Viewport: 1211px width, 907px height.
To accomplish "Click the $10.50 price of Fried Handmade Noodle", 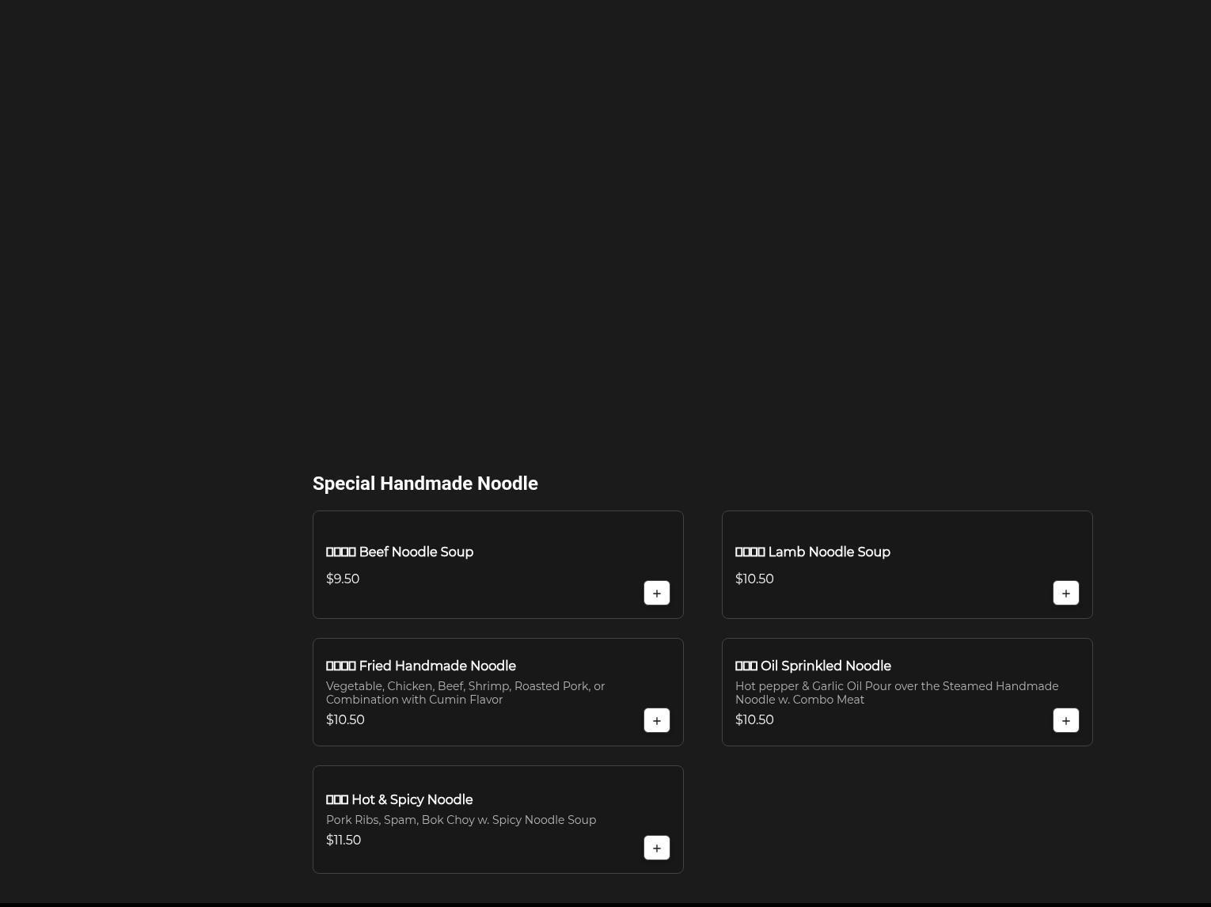I will click(x=345, y=720).
